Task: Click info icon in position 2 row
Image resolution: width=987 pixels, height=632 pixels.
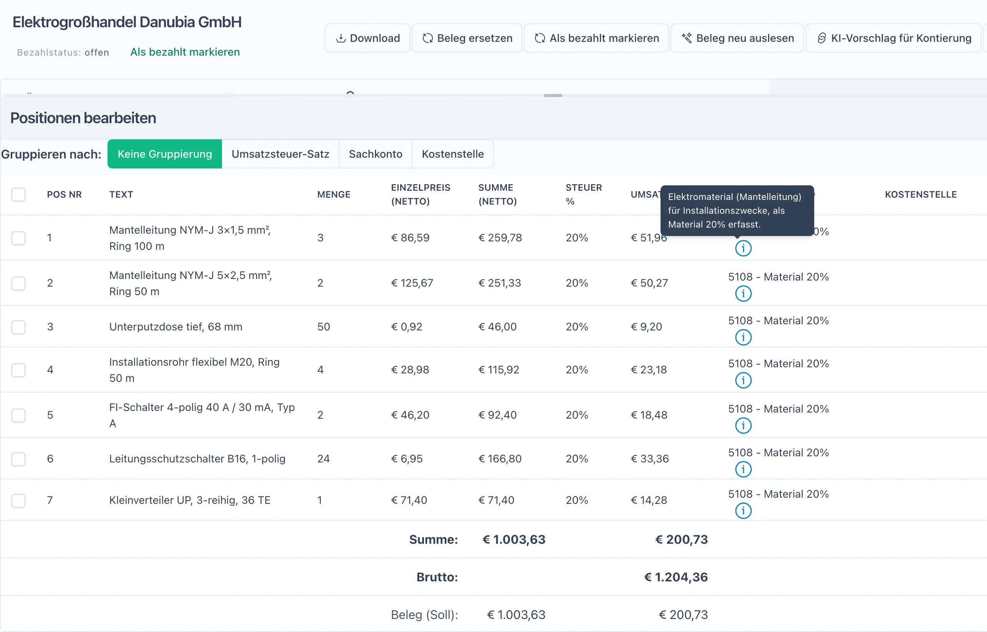Action: 743,294
